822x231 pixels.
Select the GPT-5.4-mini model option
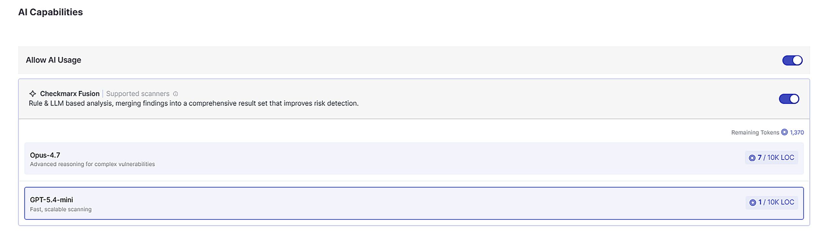point(414,203)
